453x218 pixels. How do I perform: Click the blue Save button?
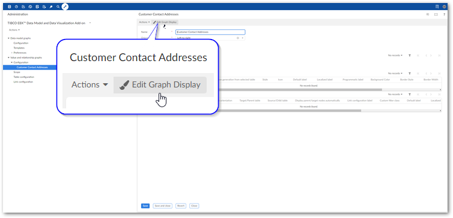tap(145, 206)
